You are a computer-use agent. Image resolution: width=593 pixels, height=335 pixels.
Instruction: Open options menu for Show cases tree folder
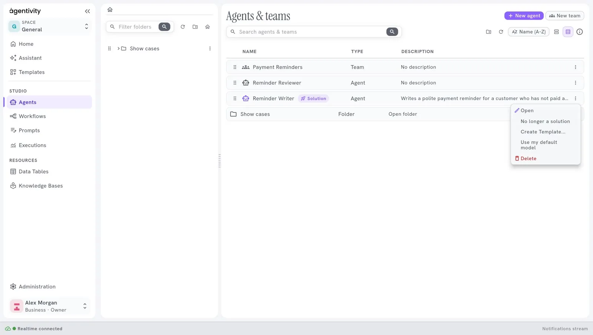point(210,49)
